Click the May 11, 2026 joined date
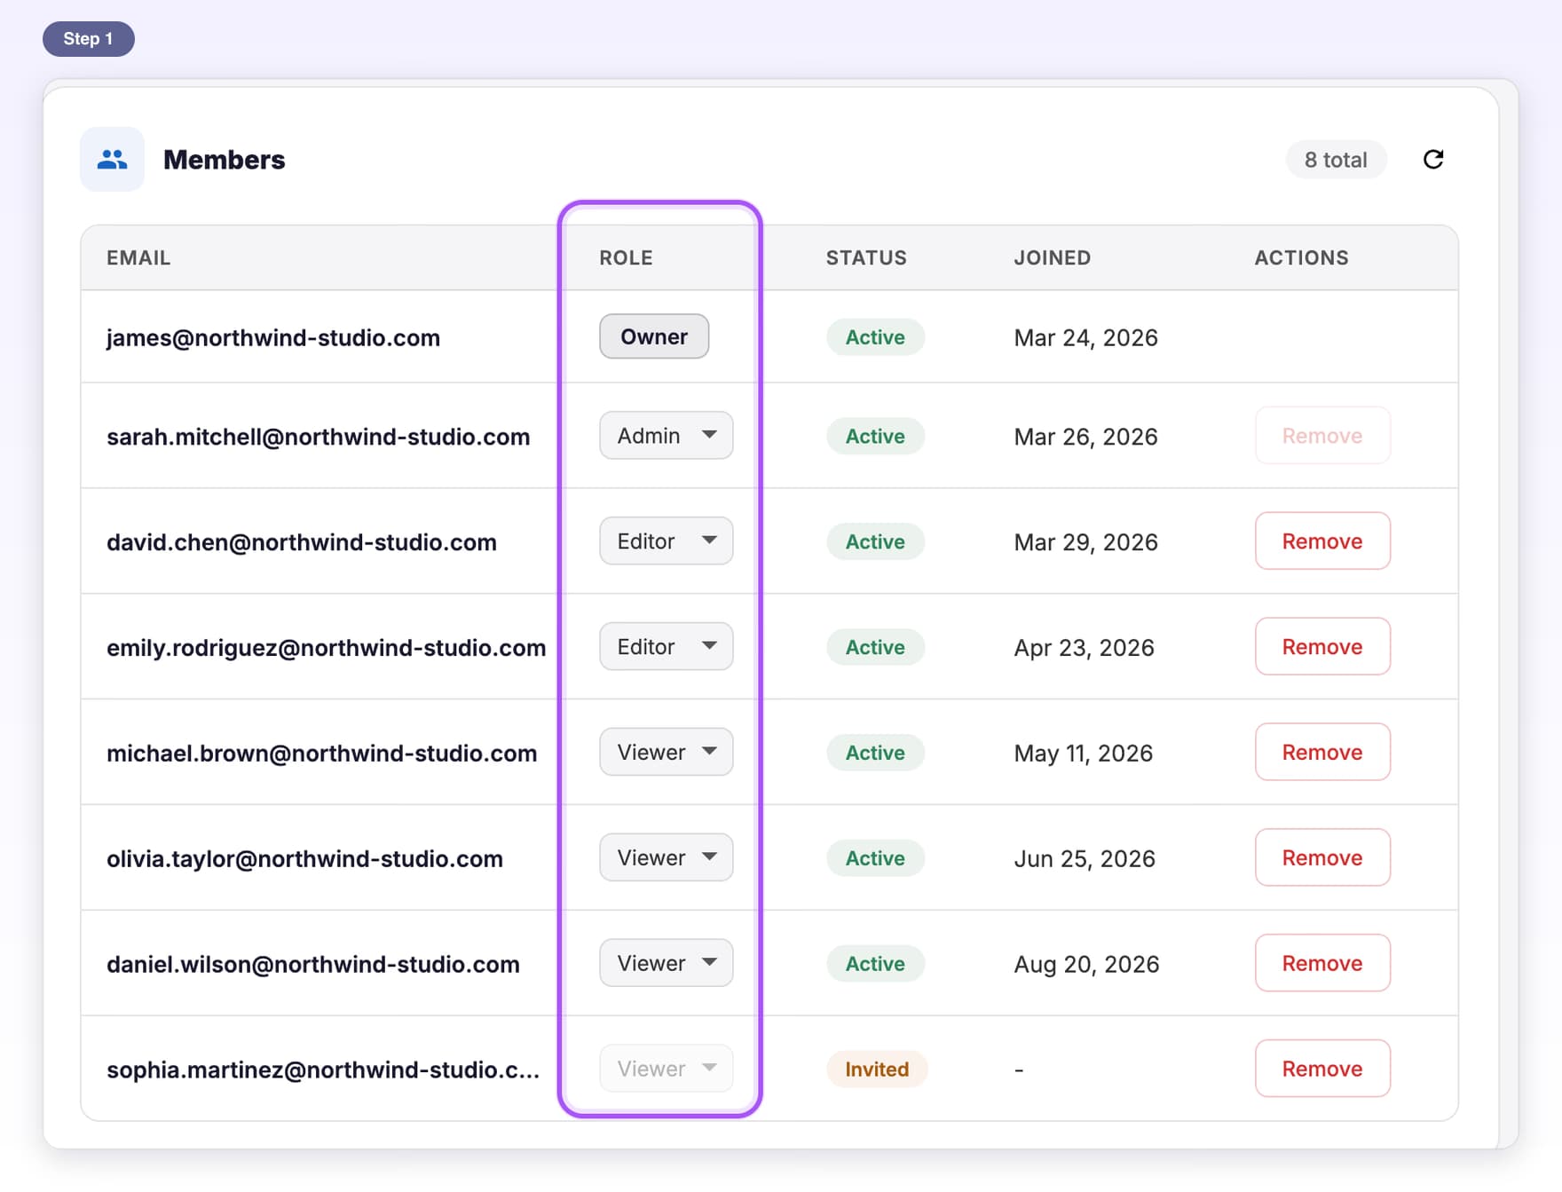1562x1192 pixels. [x=1083, y=754]
